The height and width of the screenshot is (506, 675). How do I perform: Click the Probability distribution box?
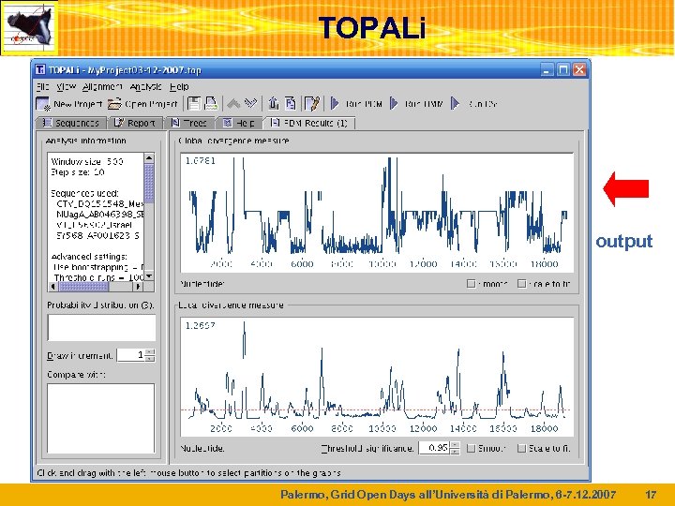pos(101,327)
